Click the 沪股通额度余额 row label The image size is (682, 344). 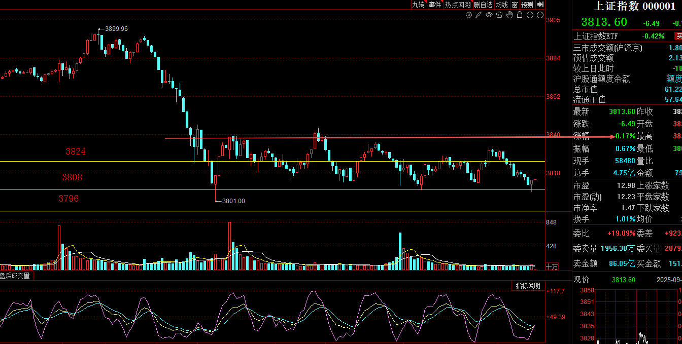point(601,79)
